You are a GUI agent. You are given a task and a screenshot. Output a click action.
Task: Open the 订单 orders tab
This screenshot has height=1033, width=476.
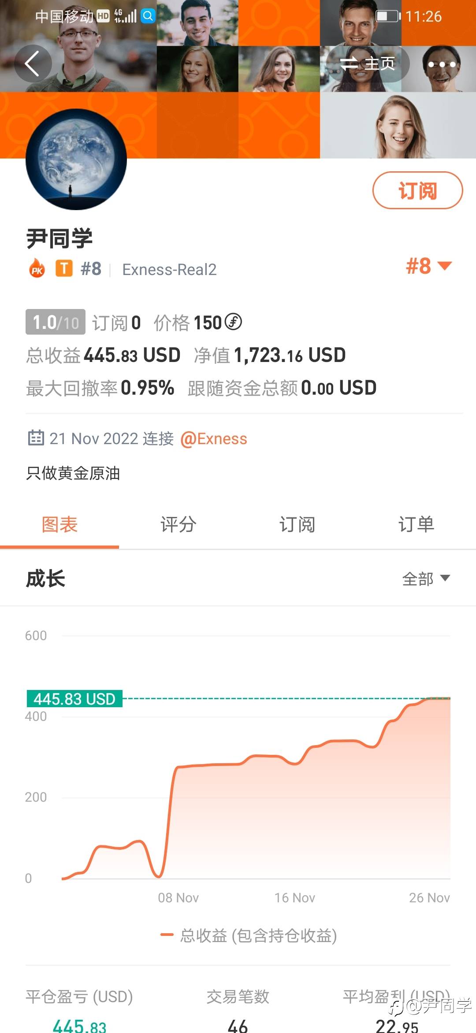(x=416, y=524)
